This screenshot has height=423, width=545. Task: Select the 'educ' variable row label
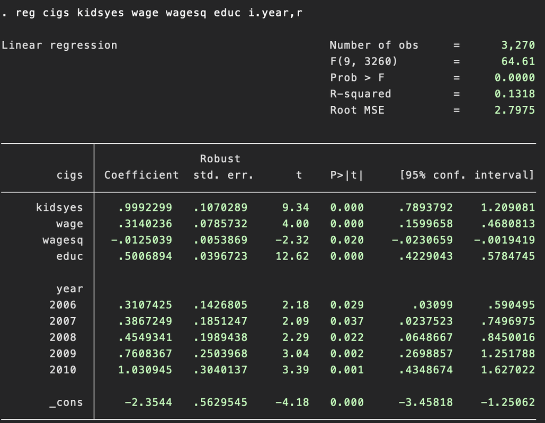70,256
